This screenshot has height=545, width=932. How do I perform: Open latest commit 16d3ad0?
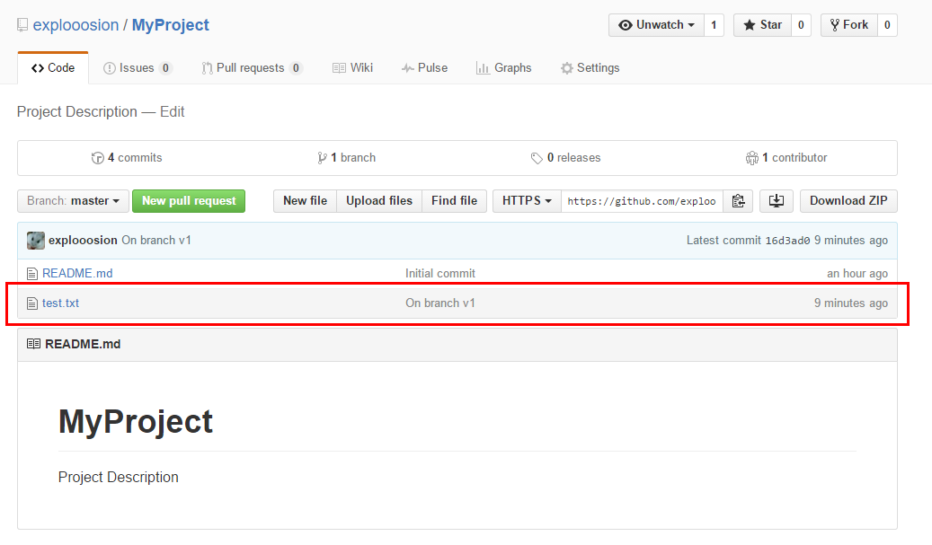[x=787, y=241]
